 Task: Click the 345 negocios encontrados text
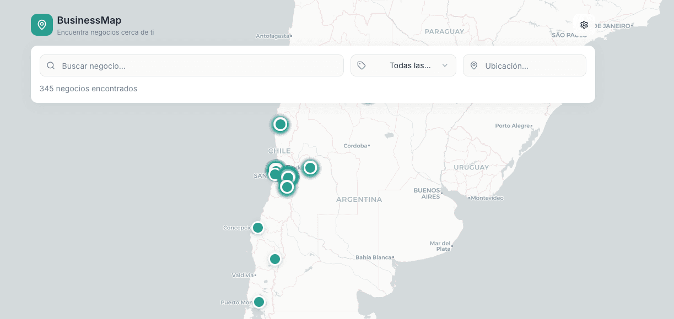pos(88,88)
